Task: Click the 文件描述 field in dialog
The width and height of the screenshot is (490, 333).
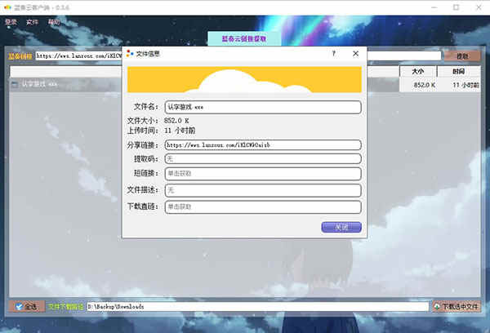Action: point(263,190)
